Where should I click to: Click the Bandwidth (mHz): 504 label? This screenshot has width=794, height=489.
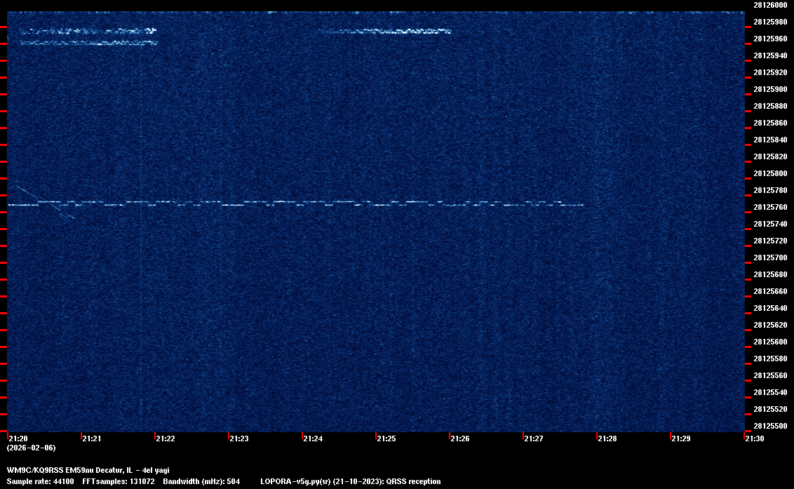tap(201, 481)
